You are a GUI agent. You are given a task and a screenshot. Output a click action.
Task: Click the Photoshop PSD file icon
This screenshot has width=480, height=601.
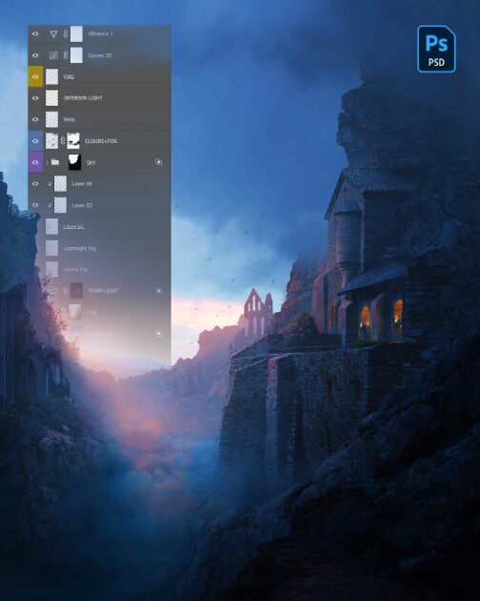436,49
